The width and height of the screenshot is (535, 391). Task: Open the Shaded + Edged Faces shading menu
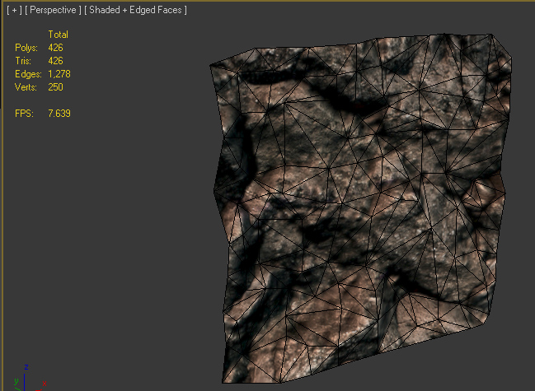(135, 10)
